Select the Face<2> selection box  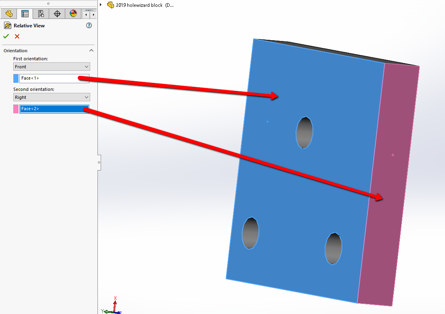[54, 109]
